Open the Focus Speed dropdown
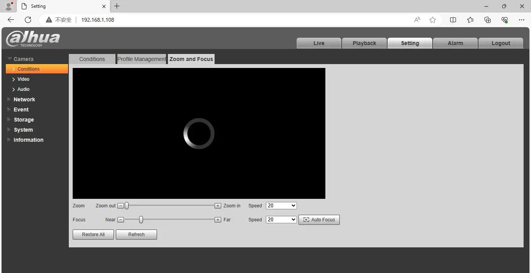Viewport: 531px width, 273px height. [281, 220]
